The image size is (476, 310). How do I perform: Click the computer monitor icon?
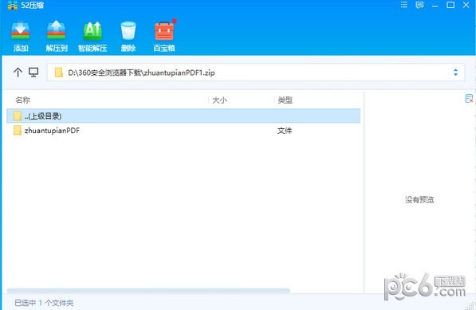(x=33, y=73)
